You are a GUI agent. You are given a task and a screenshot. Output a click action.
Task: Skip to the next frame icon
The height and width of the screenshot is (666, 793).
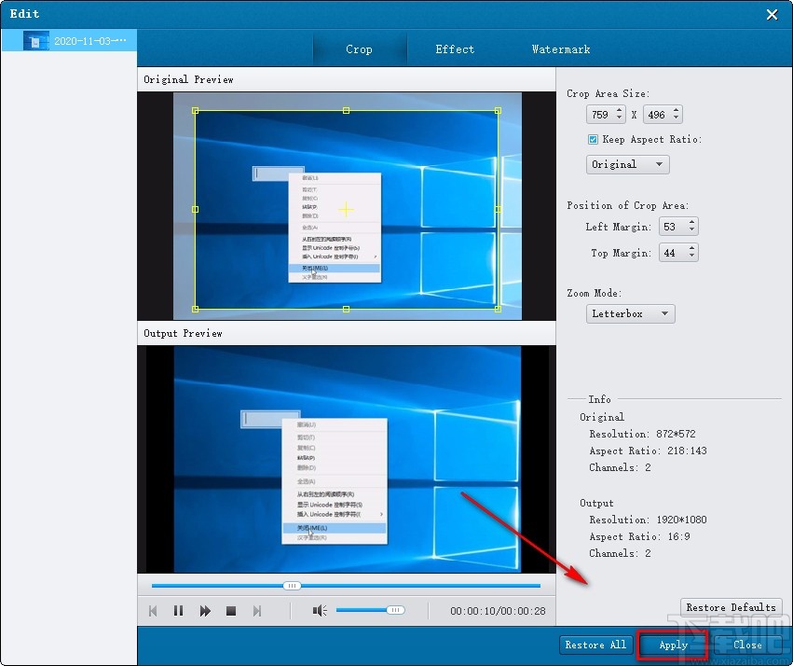[257, 611]
